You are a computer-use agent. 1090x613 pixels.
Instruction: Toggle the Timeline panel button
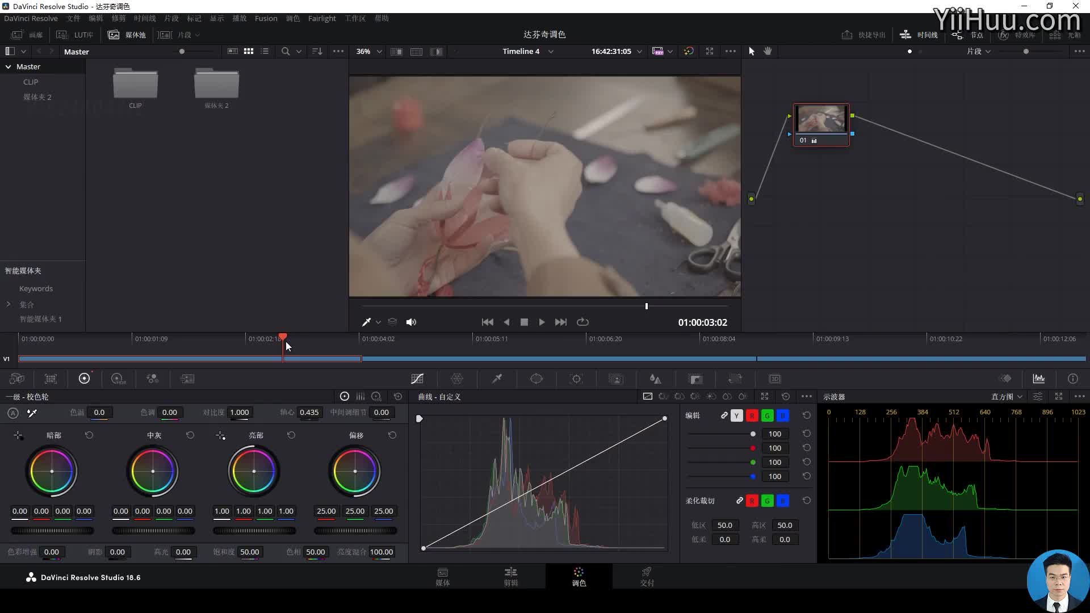point(919,35)
